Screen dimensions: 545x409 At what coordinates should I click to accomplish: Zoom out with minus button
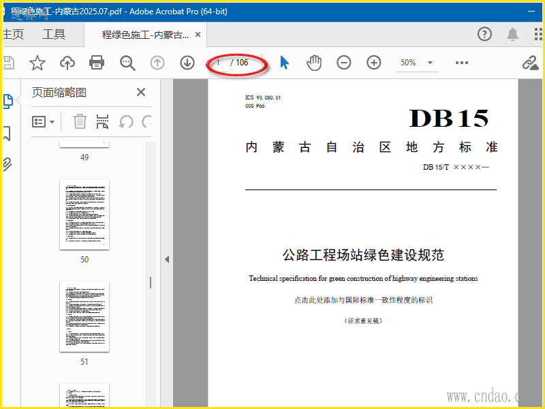[x=344, y=63]
